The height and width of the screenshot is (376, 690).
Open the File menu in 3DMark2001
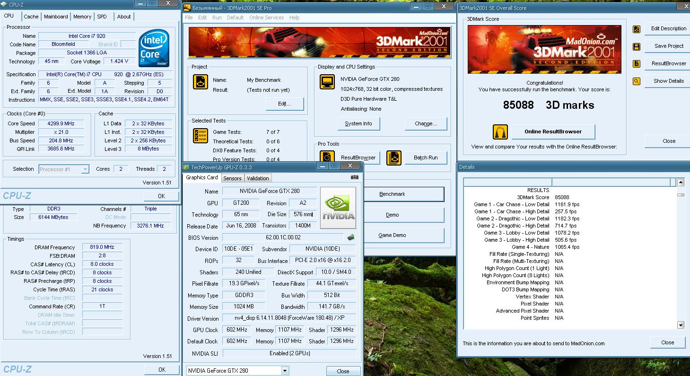tap(189, 17)
